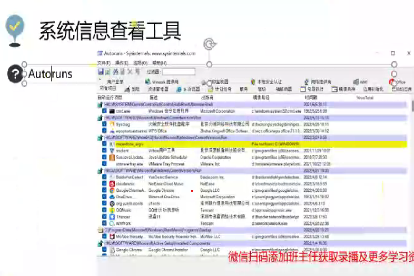
Task: Click the Startup folder icon row marker
Action: coord(101,230)
